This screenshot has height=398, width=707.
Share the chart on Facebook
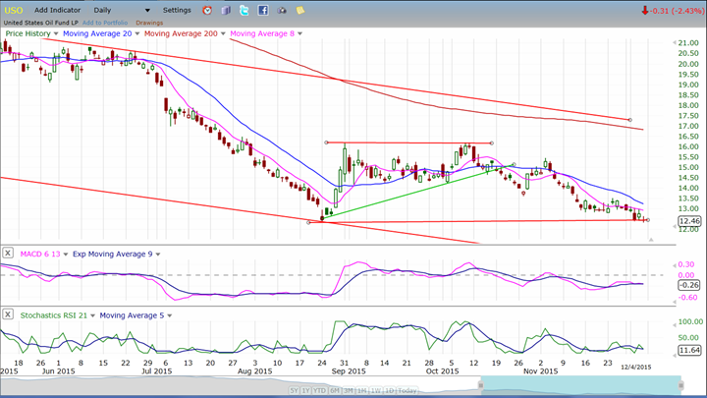pyautogui.click(x=262, y=10)
